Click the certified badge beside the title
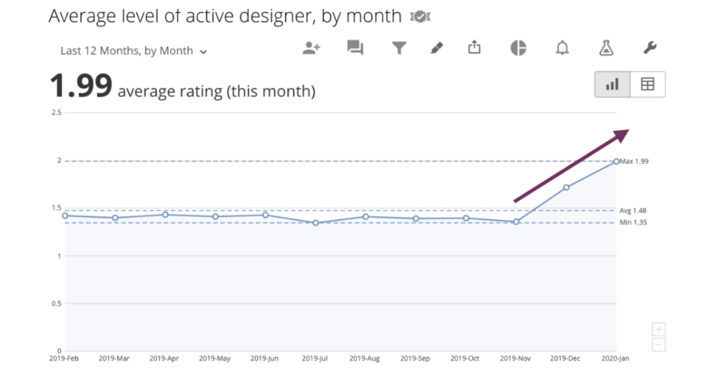Viewport: 717px width, 374px height. (x=420, y=16)
